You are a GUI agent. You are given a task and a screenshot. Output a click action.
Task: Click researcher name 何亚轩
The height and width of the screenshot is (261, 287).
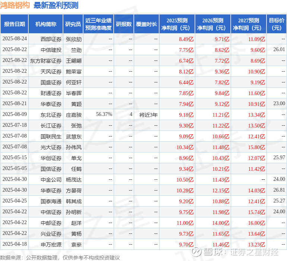(x=73, y=82)
